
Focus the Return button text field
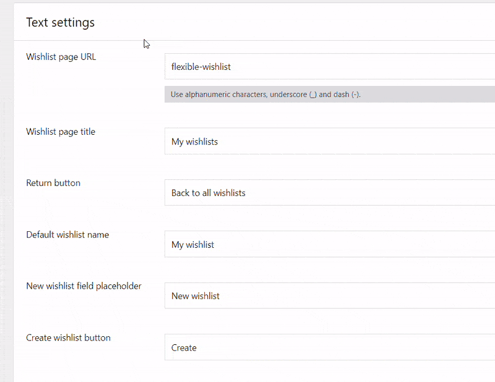click(x=330, y=193)
